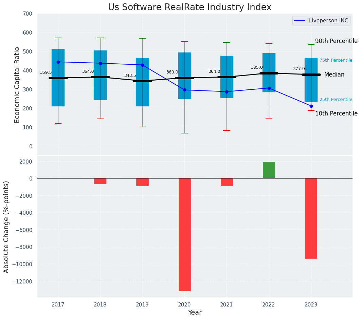
Task: Click the 343.5 median value label
Action: coord(130,76)
